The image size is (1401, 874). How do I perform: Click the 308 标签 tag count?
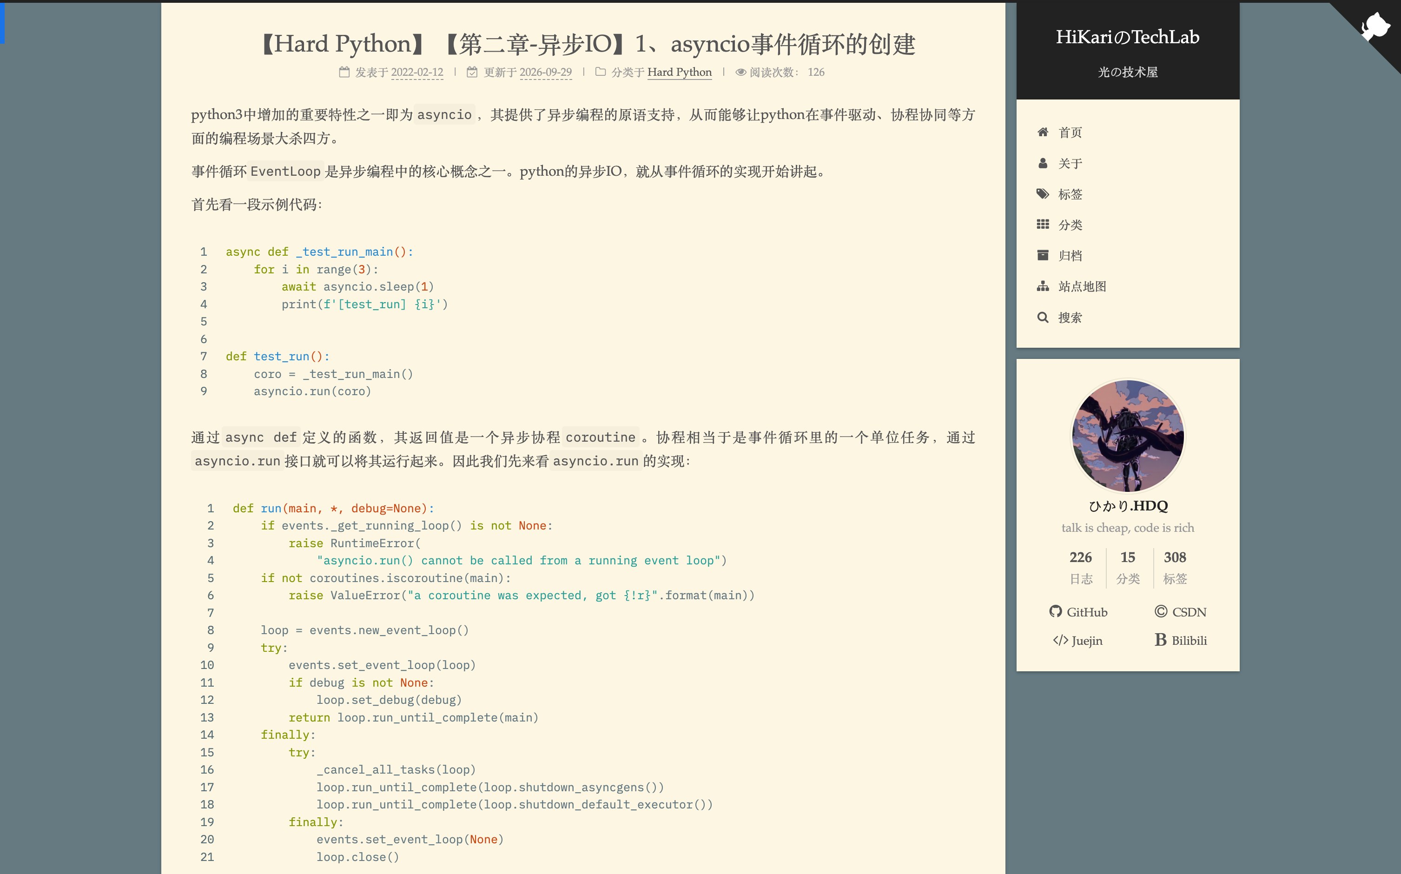point(1175,567)
